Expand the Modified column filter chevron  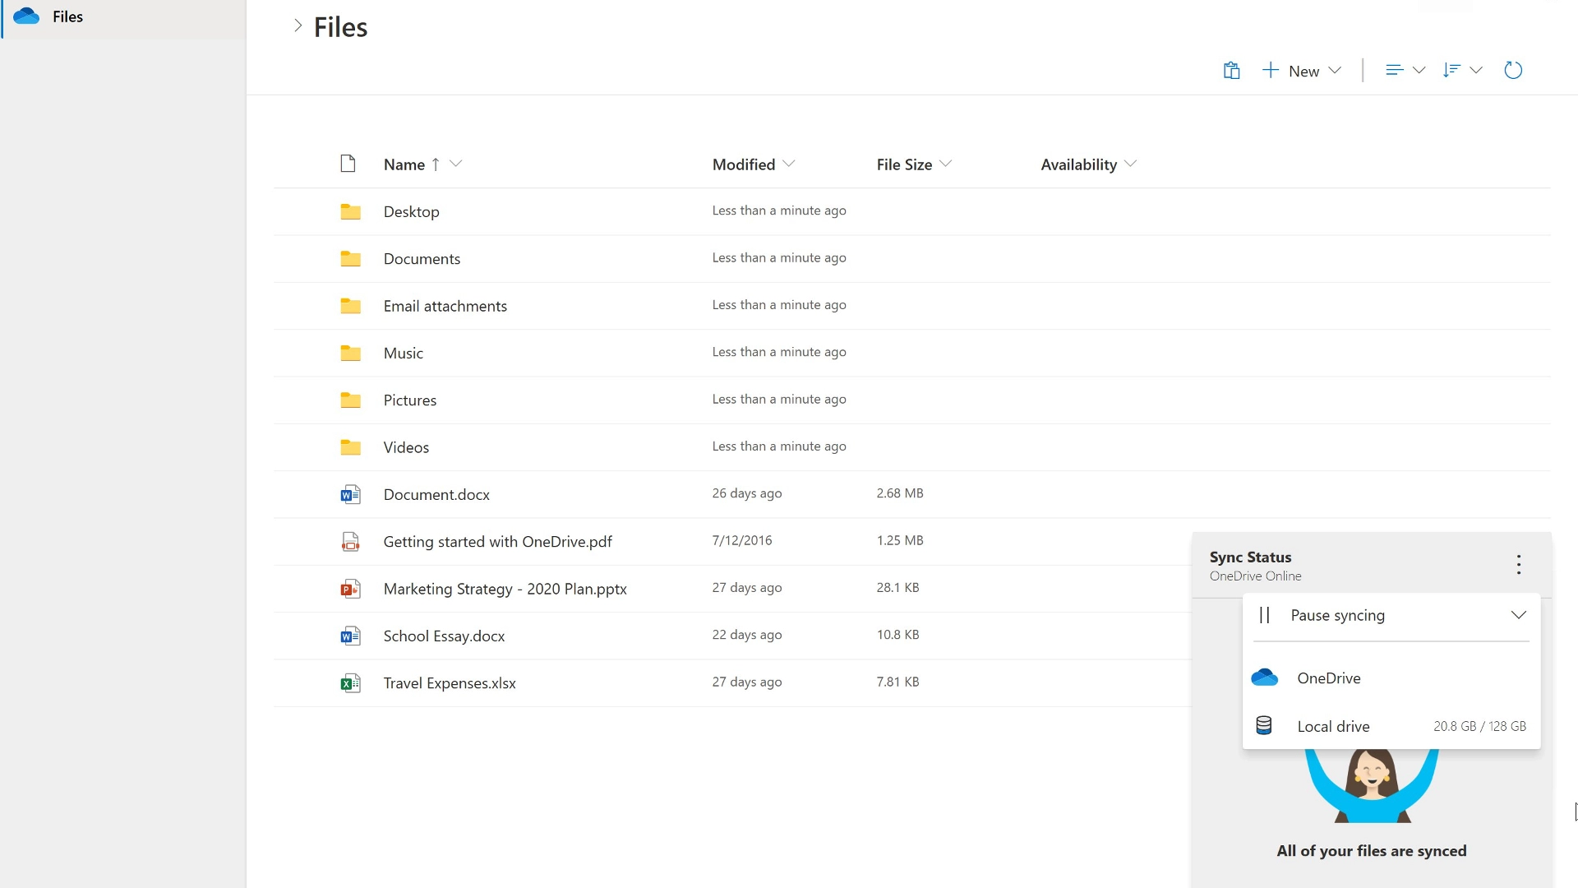click(x=789, y=164)
